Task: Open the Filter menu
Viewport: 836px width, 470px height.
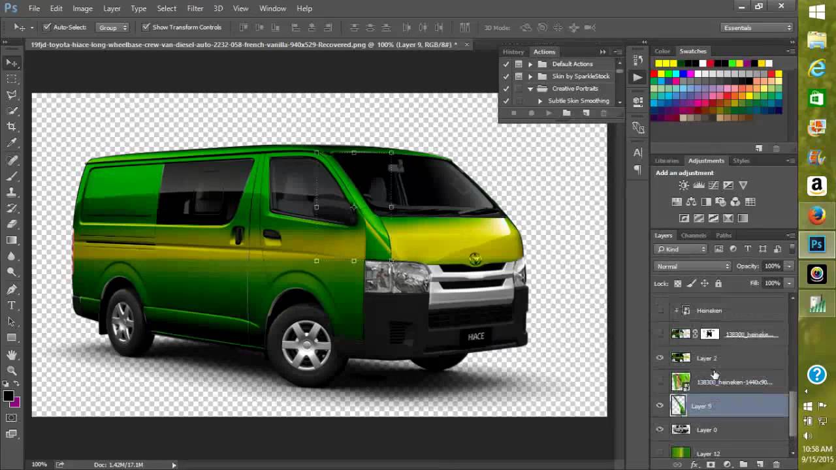Action: pos(195,8)
